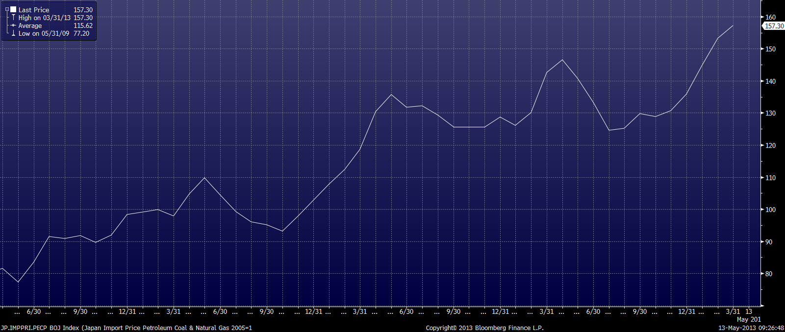785x332 pixels.
Task: Click the Average value 115.62 in legend
Action: click(83, 25)
